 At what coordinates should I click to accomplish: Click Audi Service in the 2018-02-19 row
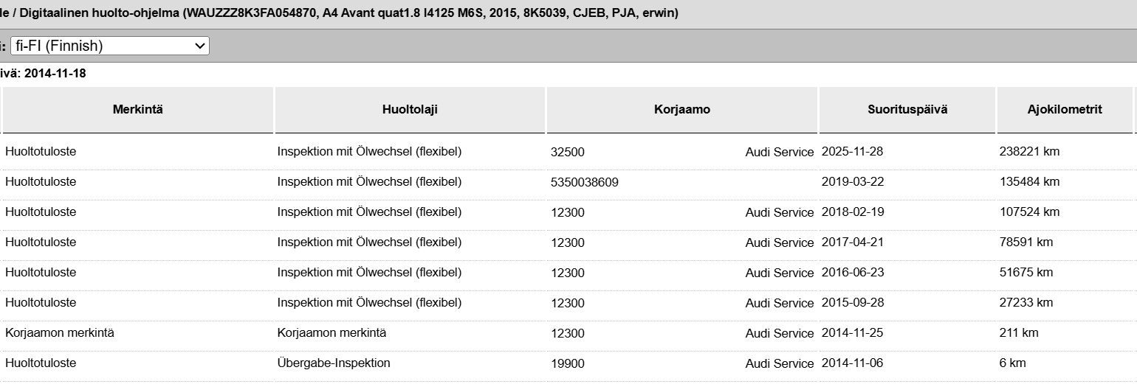tap(780, 212)
